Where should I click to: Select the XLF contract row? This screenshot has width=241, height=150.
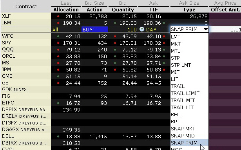(x=26, y=16)
